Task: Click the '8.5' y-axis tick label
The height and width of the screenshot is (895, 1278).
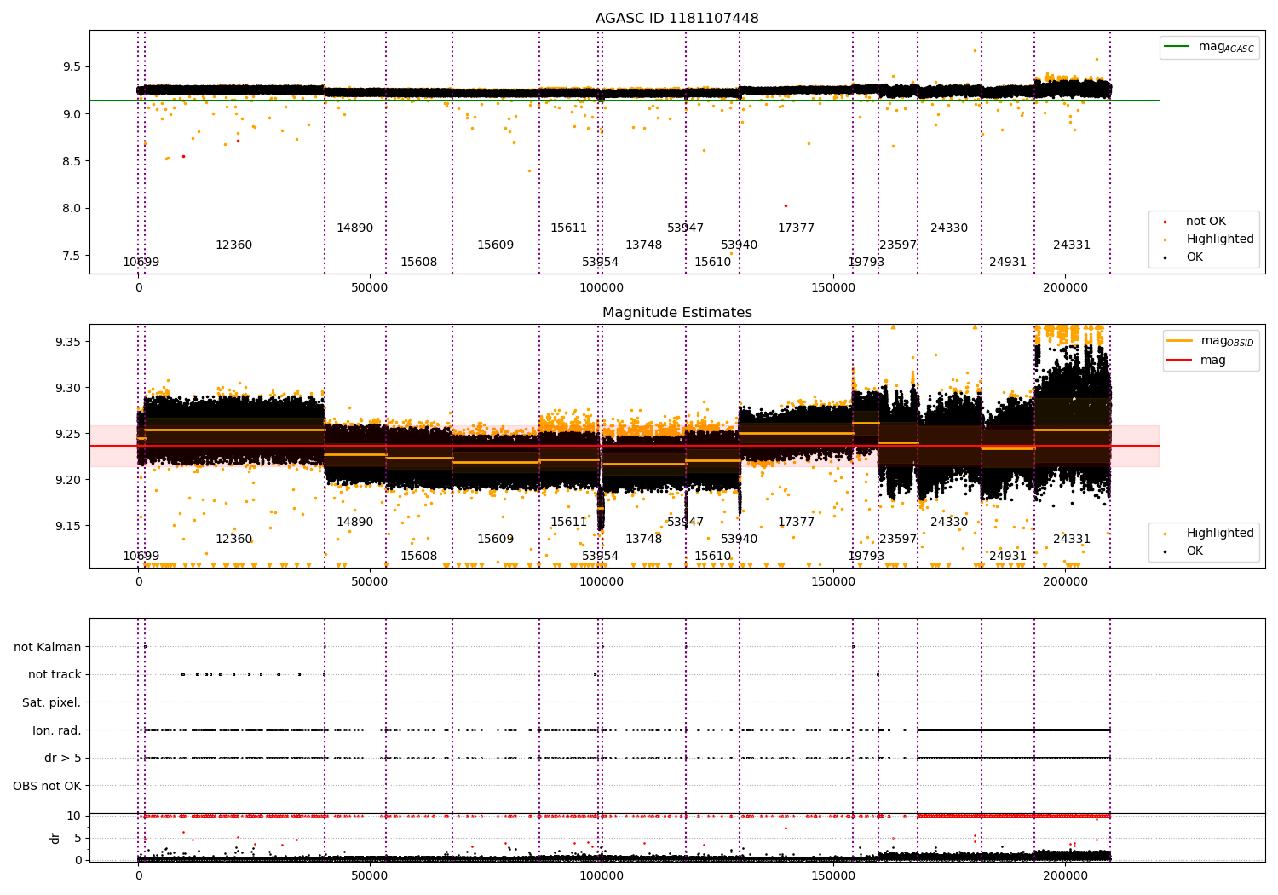Action: point(72,161)
